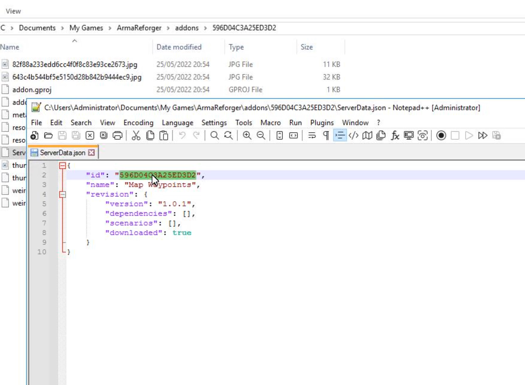Viewport: 525px width, 385px height.
Task: Toggle word wrap in the toolbar
Action: coord(312,136)
